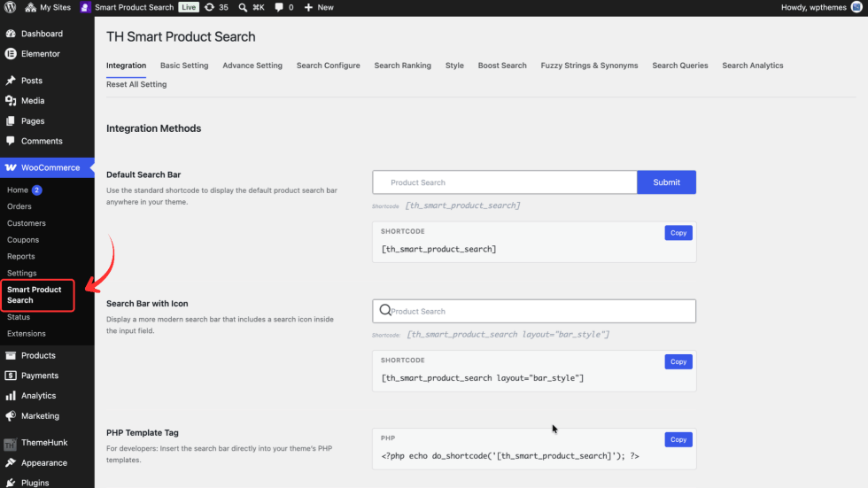Open wpthemes user avatar

pos(857,7)
